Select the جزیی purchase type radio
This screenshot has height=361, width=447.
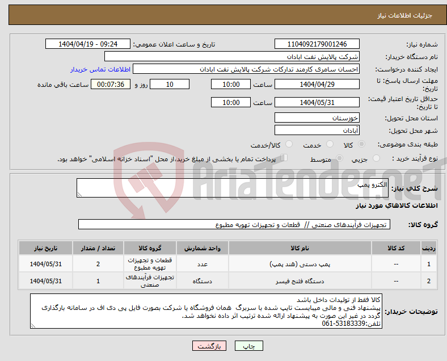pyautogui.click(x=376, y=158)
